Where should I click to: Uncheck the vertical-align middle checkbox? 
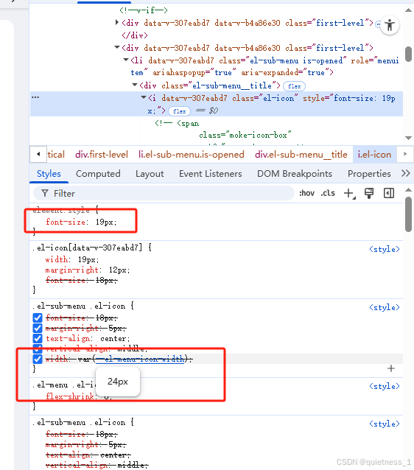pyautogui.click(x=38, y=348)
